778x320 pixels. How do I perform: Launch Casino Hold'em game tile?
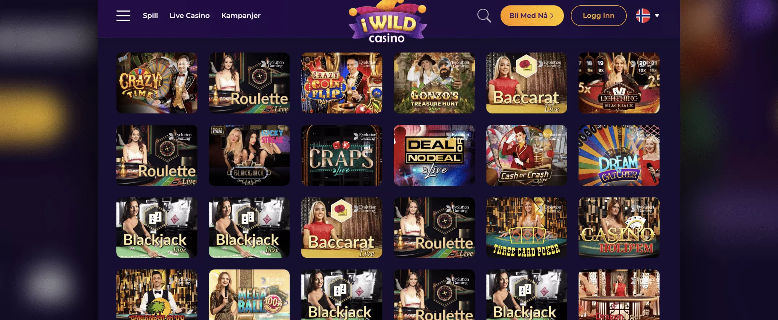tap(619, 228)
